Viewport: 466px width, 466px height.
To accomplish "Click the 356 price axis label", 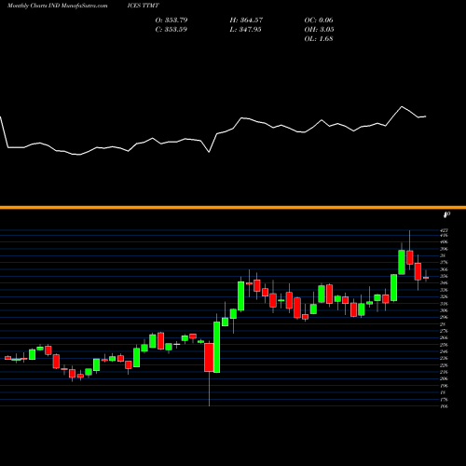I will click(x=445, y=276).
